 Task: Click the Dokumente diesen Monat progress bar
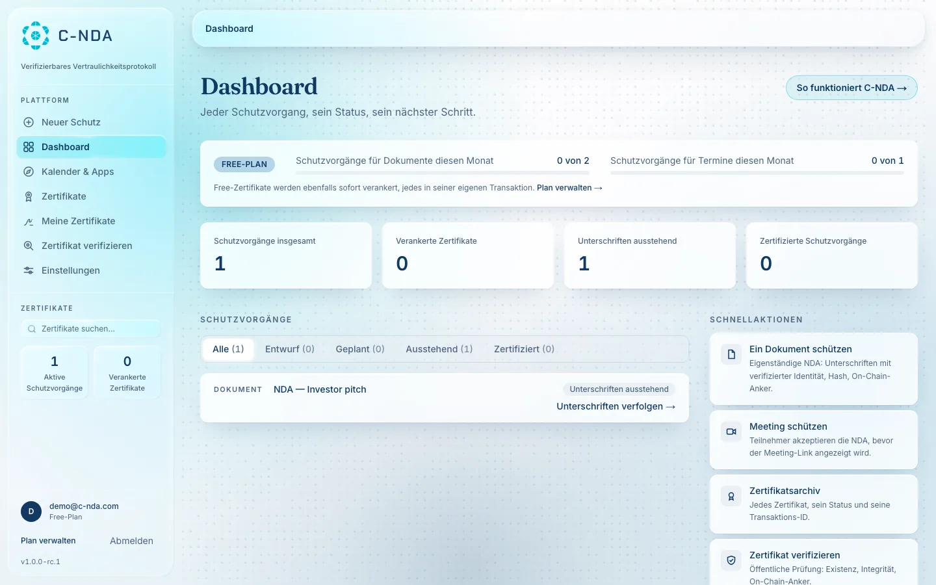(x=443, y=173)
